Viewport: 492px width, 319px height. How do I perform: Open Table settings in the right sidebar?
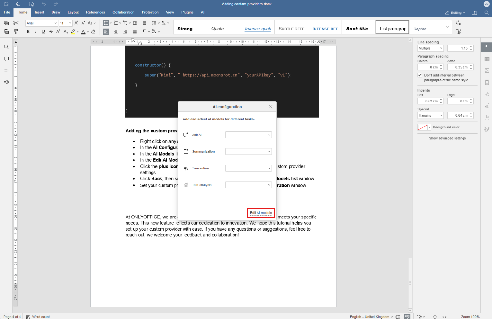pyautogui.click(x=487, y=59)
